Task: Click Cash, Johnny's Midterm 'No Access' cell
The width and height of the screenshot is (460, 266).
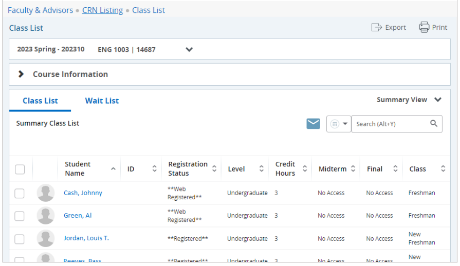Action: click(331, 193)
